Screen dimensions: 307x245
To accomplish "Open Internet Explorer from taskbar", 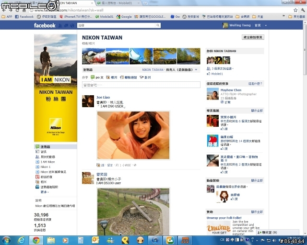I will point(21,240).
